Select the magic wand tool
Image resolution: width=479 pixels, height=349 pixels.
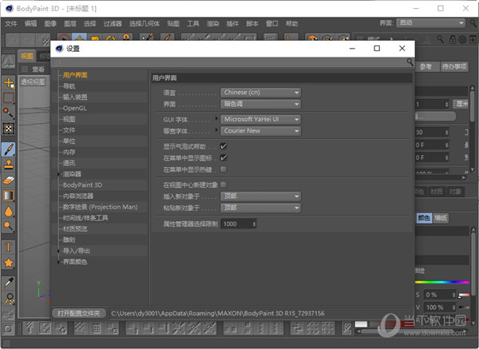(x=9, y=113)
